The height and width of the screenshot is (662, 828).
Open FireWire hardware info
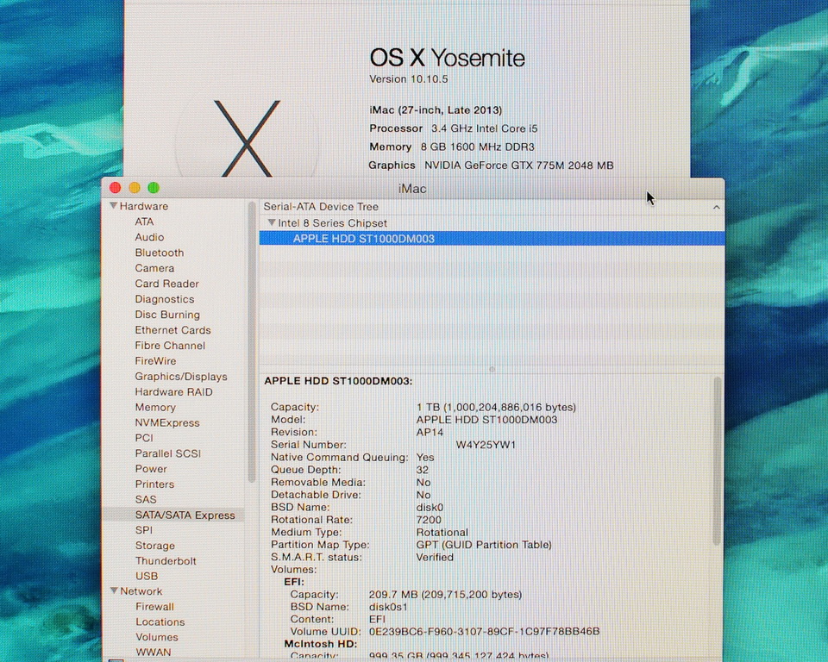pyautogui.click(x=155, y=360)
